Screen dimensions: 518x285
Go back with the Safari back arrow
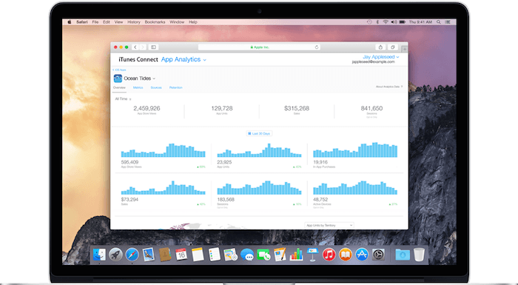tap(135, 47)
